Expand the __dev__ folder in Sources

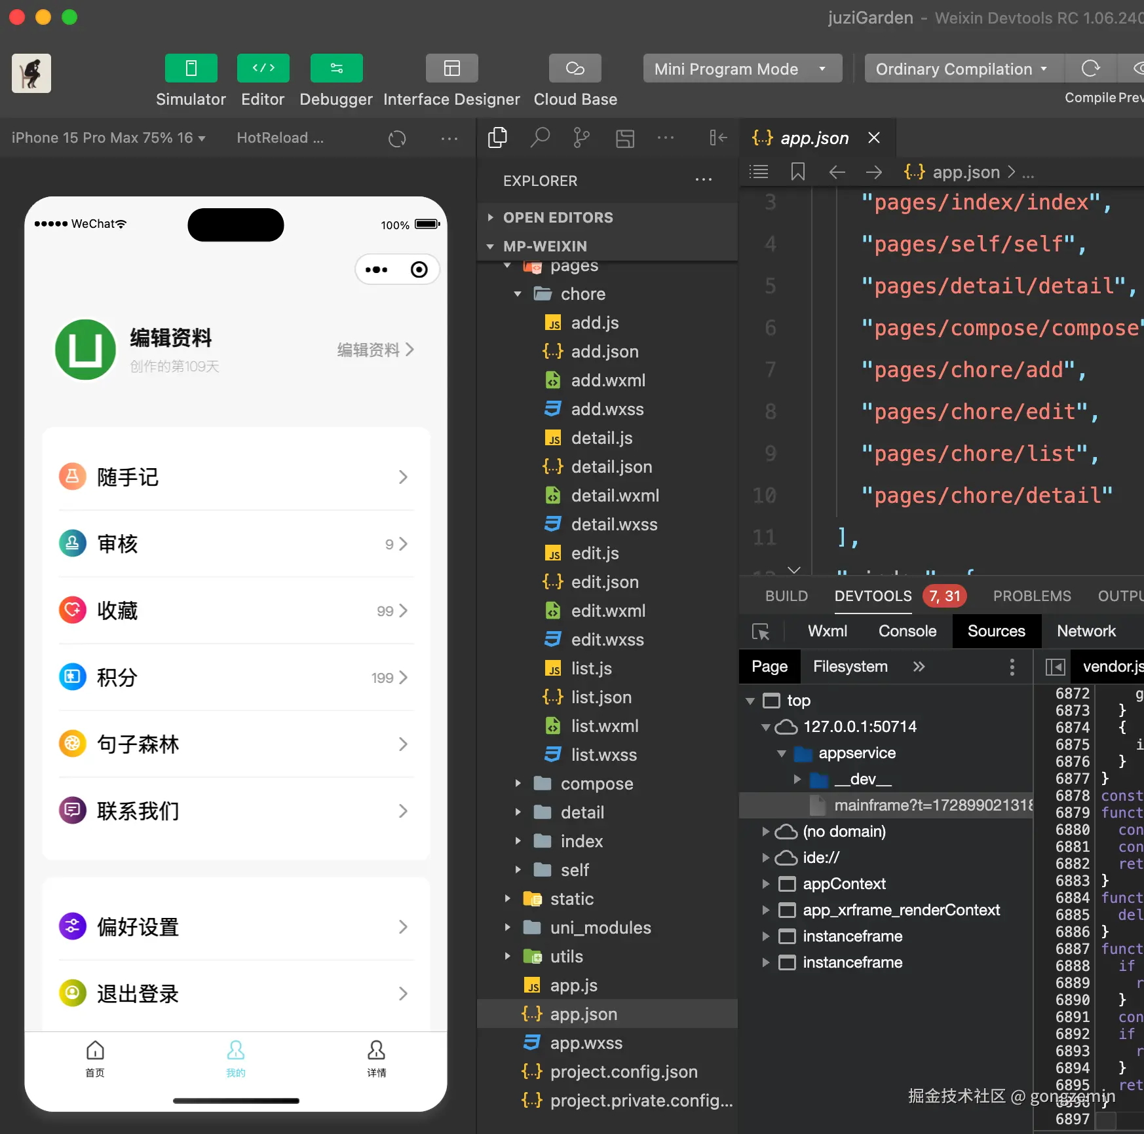click(797, 779)
